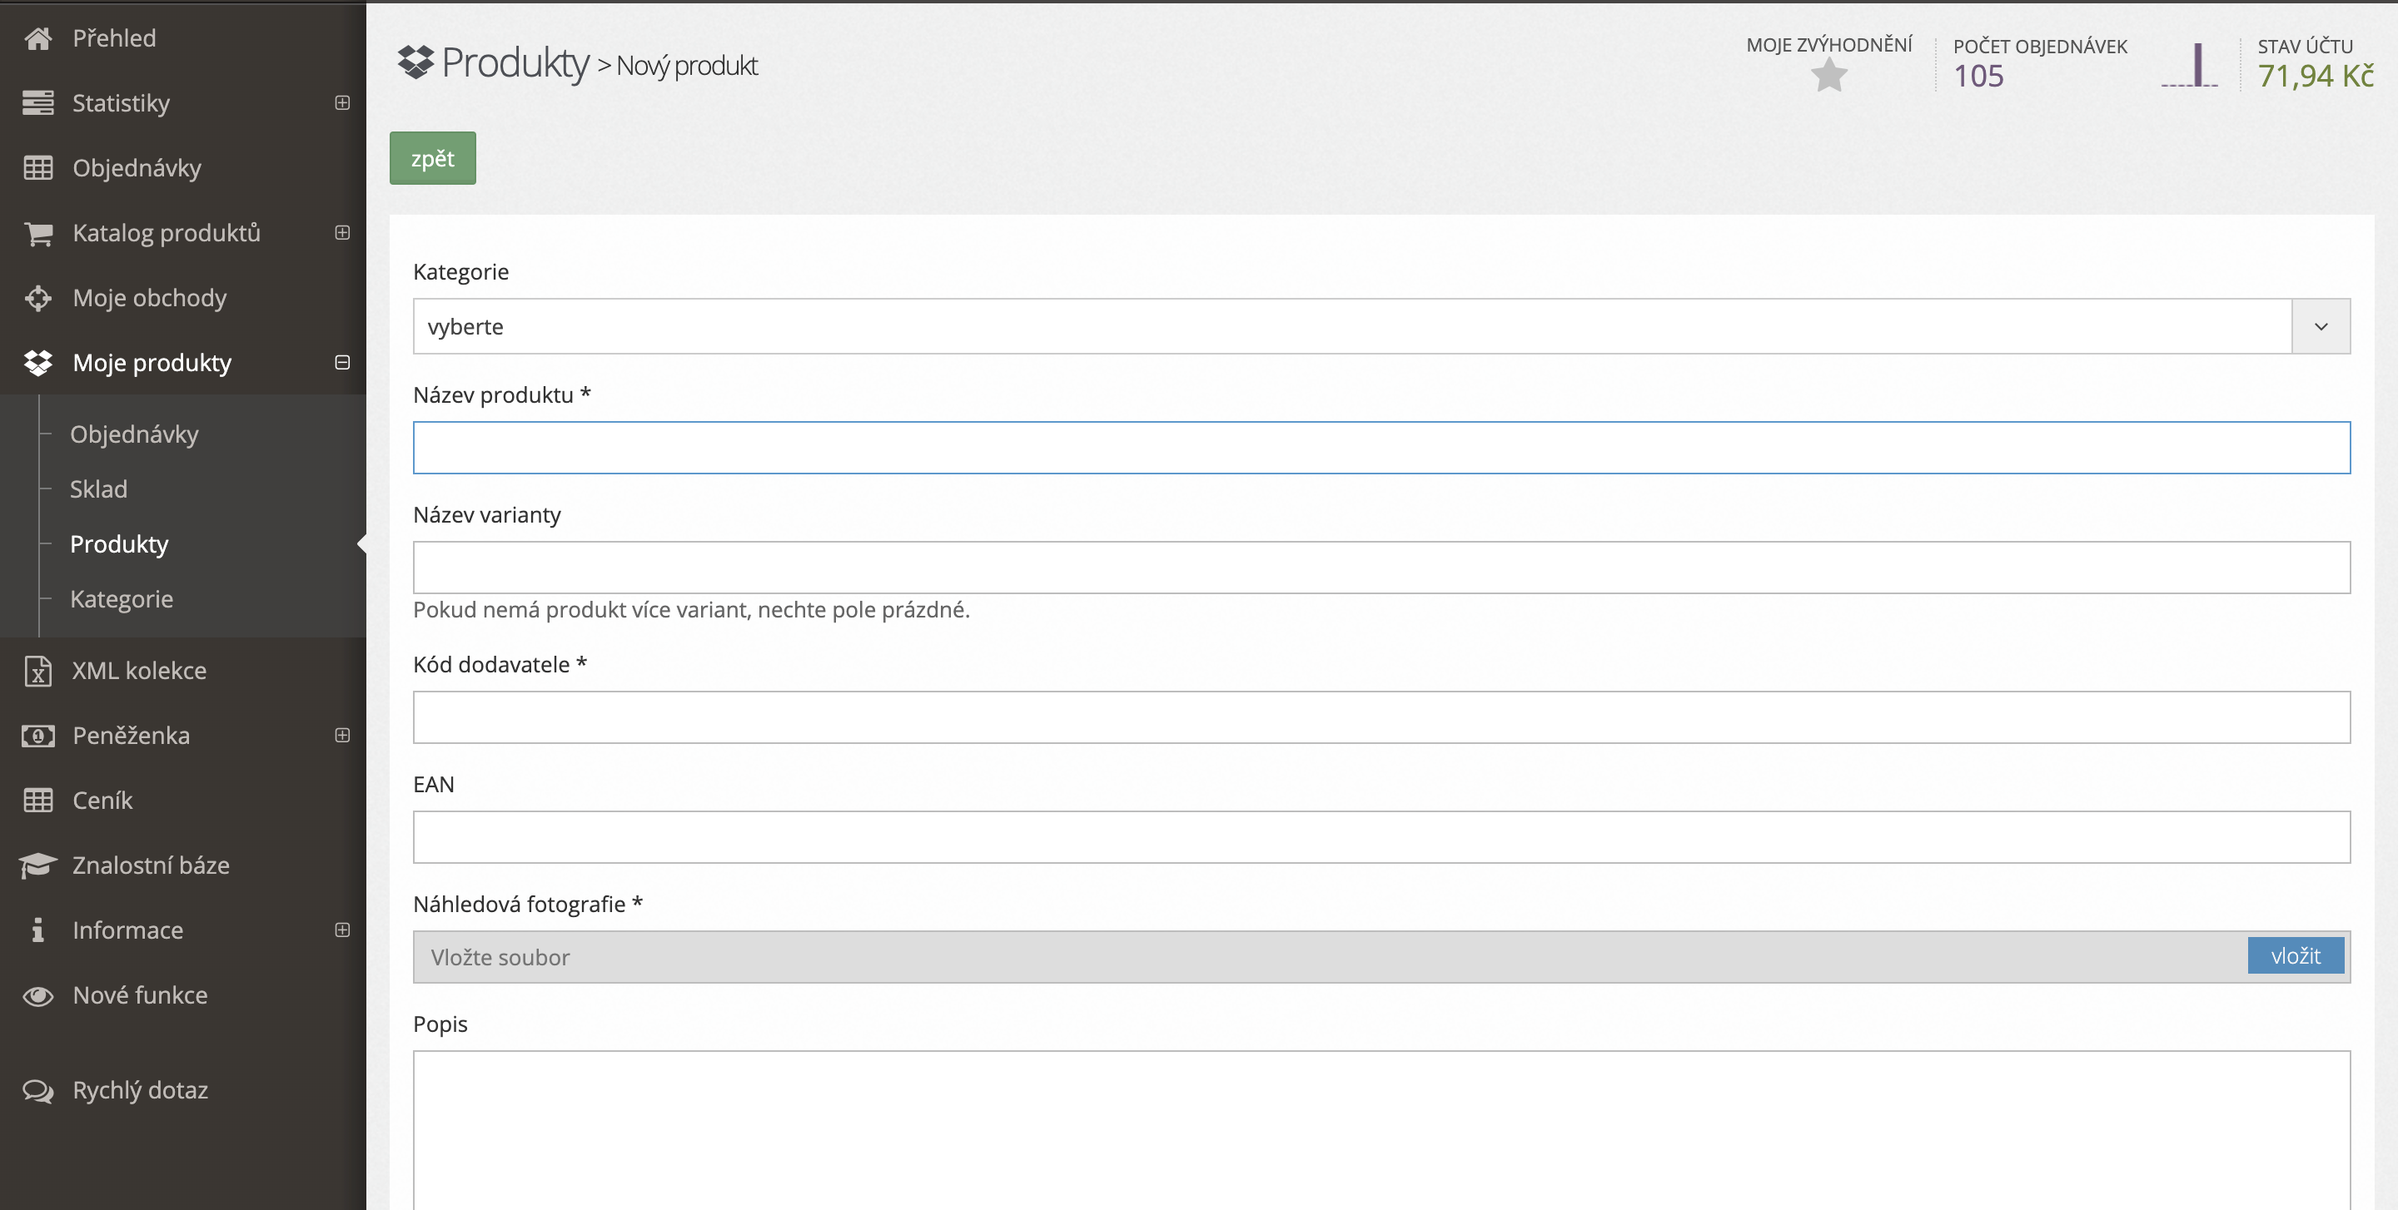Viewport: 2398px width, 1210px height.
Task: Open the Kategorie dropdown showing vyberte
Action: coord(1381,326)
